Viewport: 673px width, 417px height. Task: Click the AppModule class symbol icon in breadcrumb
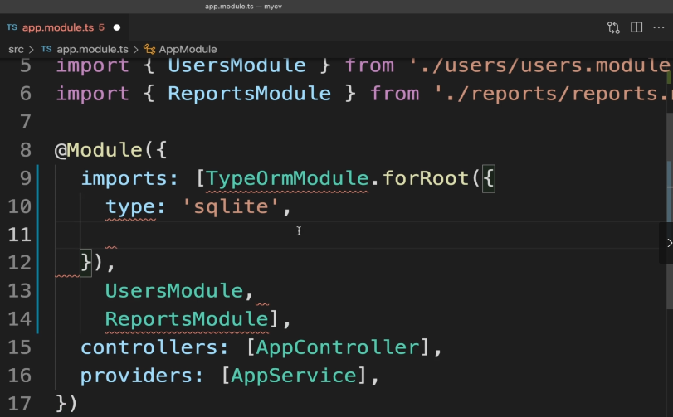(x=149, y=49)
